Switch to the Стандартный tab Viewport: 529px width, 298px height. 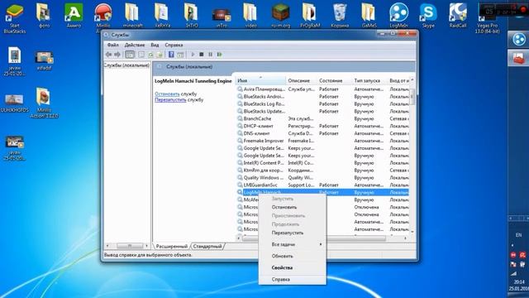(207, 247)
